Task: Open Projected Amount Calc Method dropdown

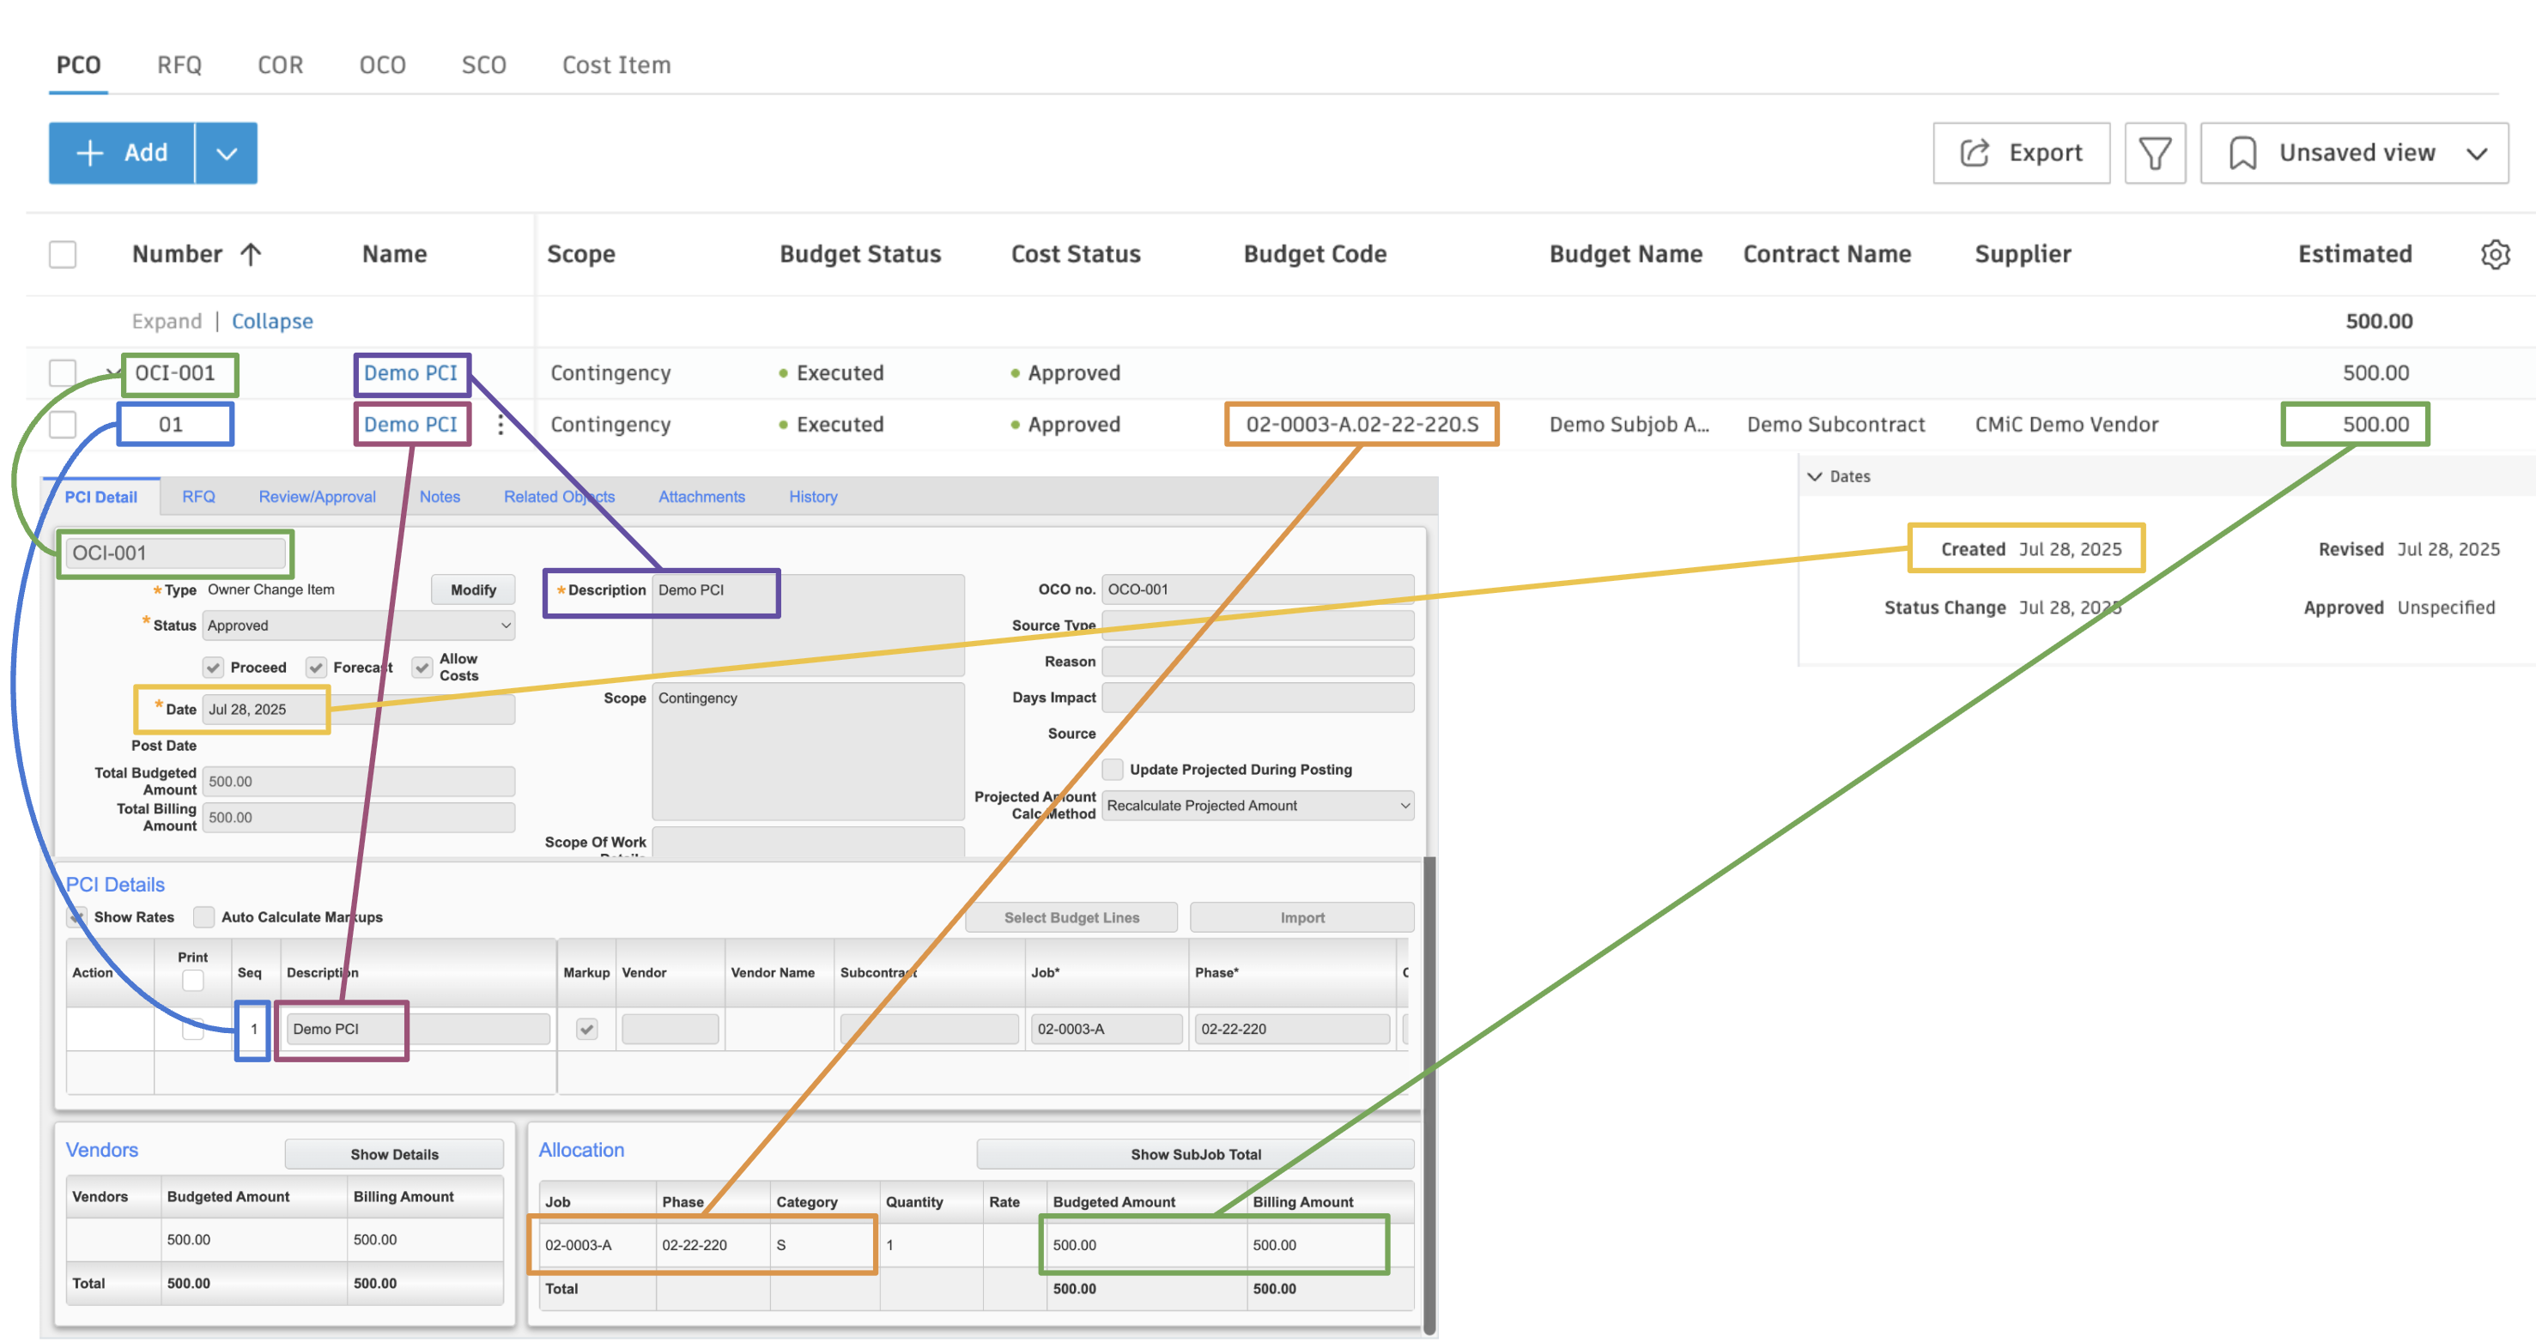Action: point(1257,805)
